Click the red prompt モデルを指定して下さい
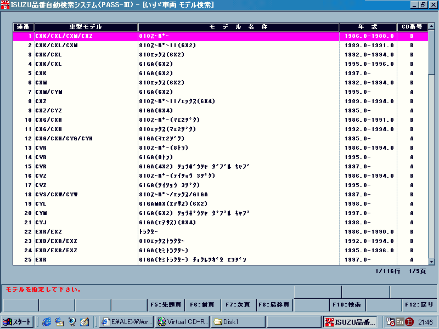Image resolution: width=439 pixels, height=329 pixels. pos(43,290)
